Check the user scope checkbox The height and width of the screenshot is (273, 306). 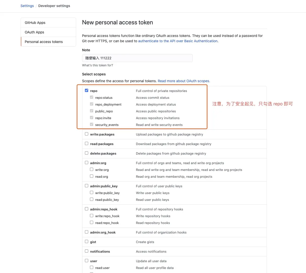coord(86,261)
